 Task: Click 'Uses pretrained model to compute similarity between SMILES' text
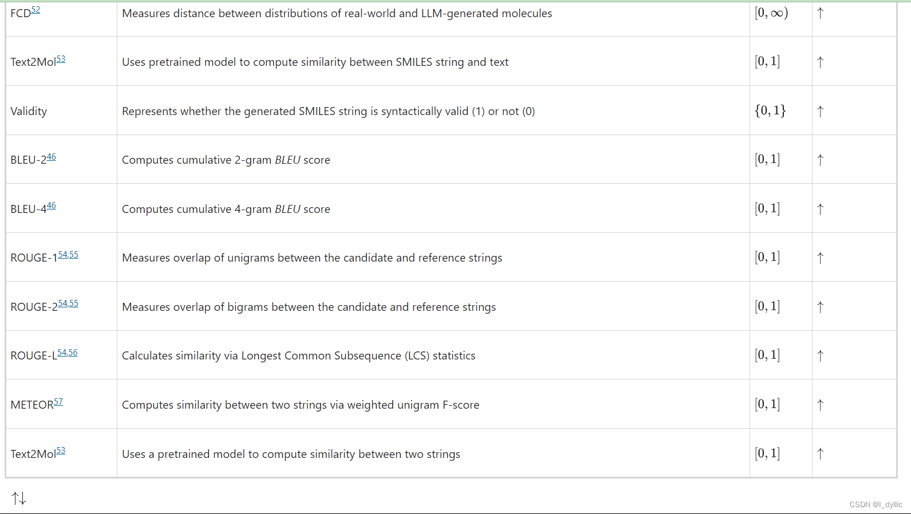click(315, 62)
